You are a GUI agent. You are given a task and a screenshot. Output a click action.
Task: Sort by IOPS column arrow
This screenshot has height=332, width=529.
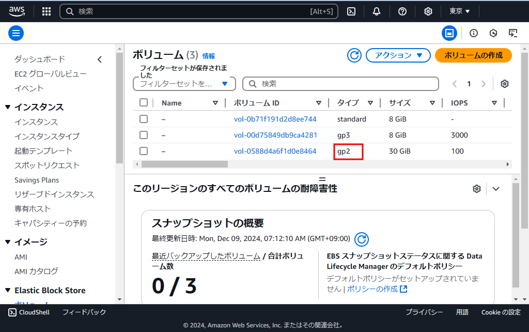point(494,103)
